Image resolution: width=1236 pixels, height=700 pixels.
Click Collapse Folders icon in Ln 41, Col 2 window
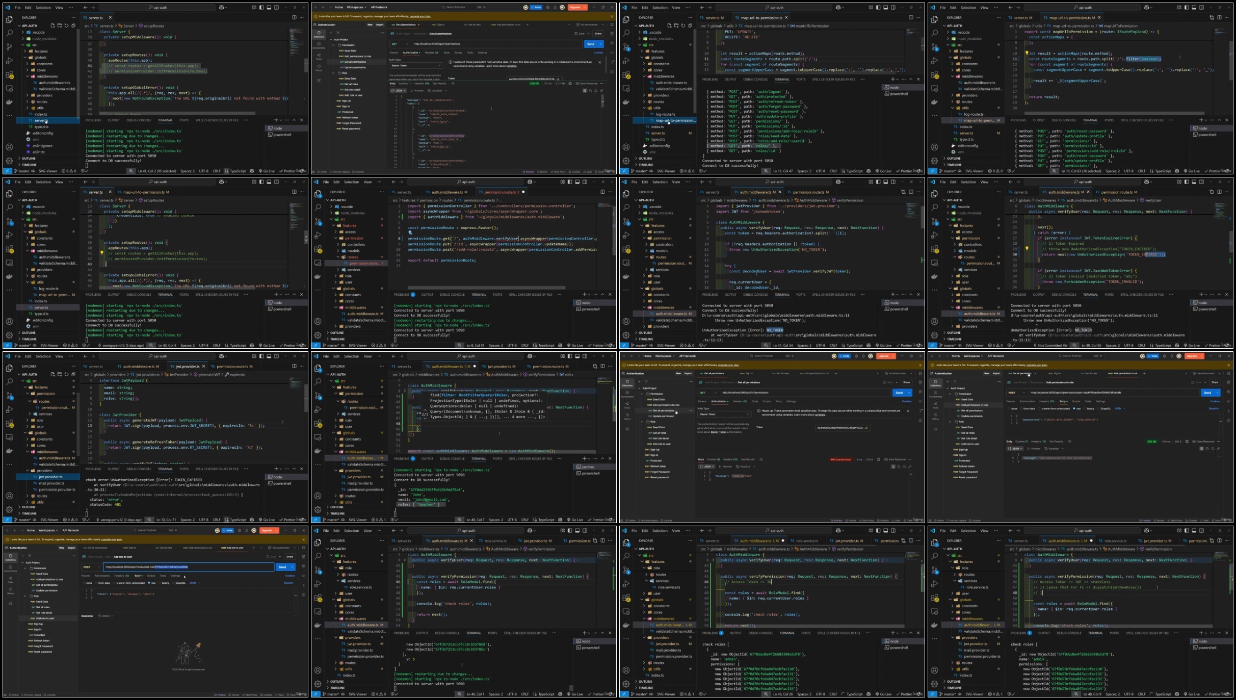click(x=73, y=25)
